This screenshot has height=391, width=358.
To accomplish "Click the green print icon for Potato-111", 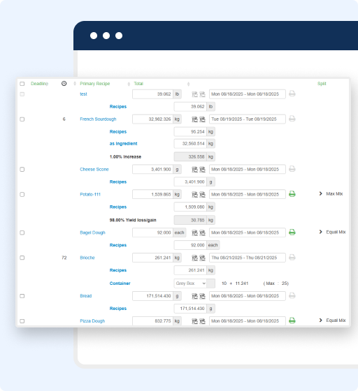I will pos(292,194).
